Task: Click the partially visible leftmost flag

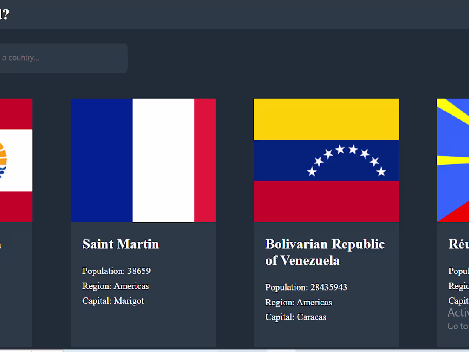Action: pyautogui.click(x=16, y=160)
